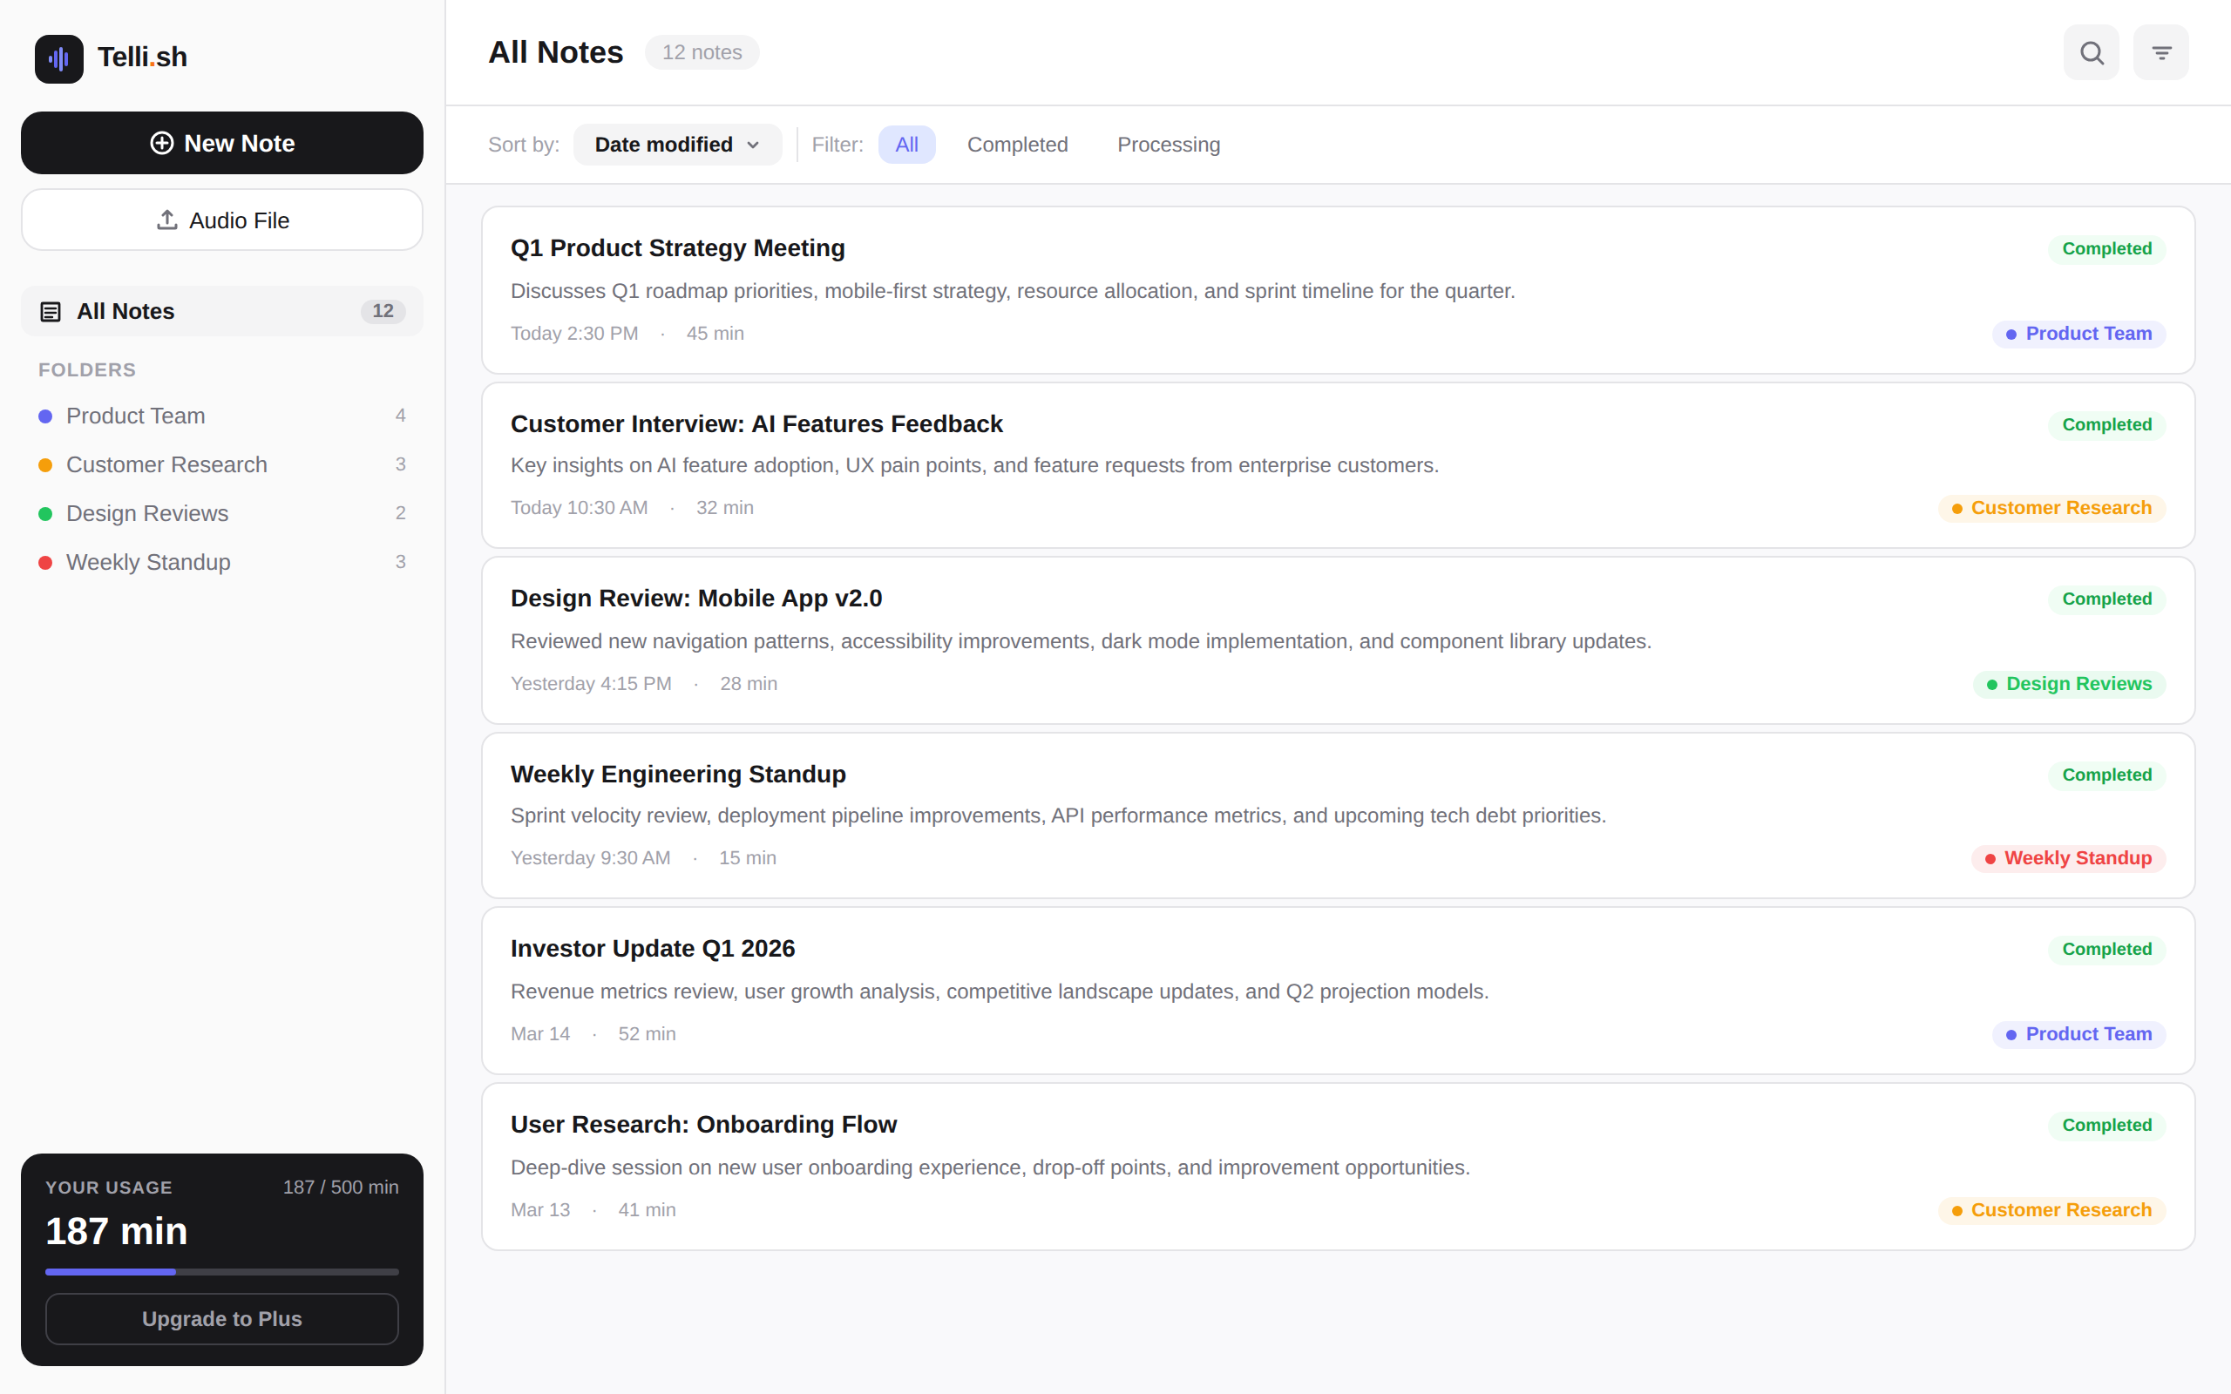Click the search magnifier icon
This screenshot has height=1394, width=2231.
[2091, 52]
